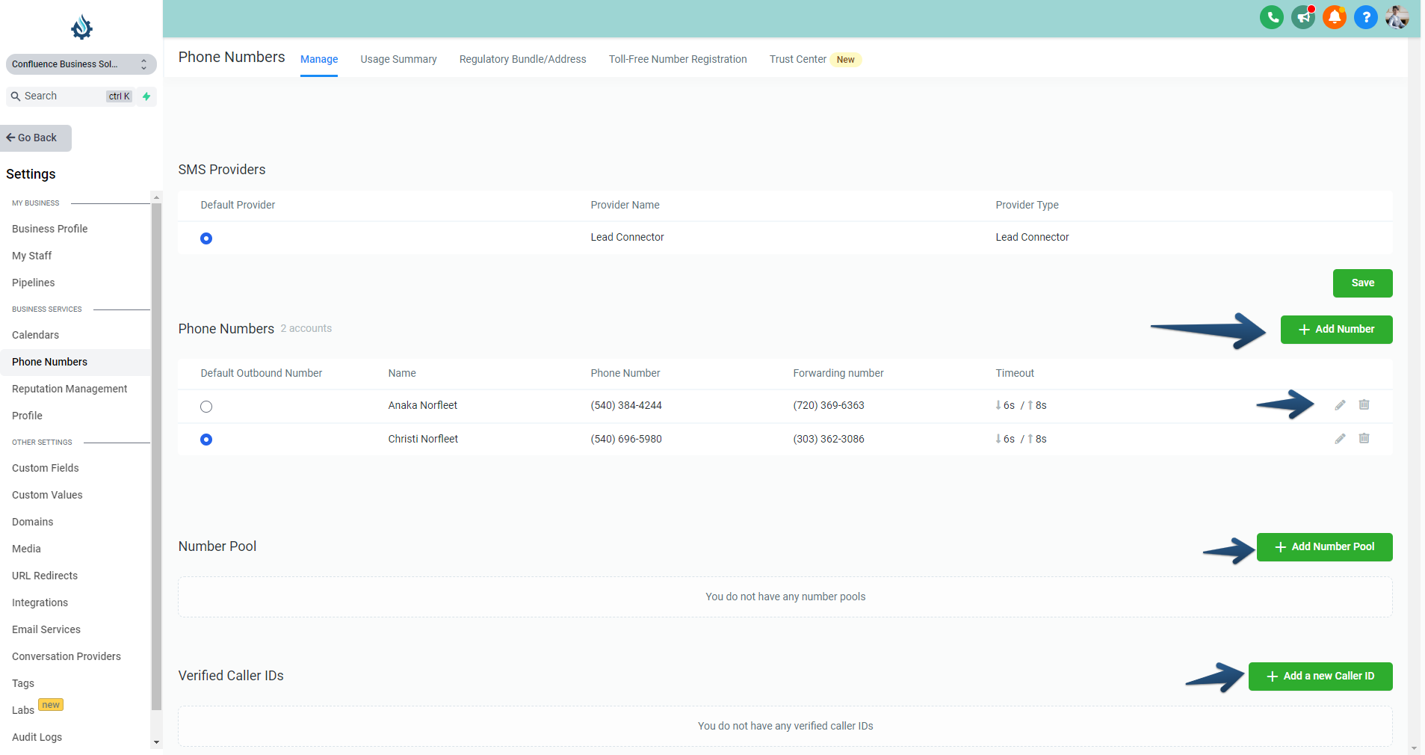Open Media settings

[26, 549]
